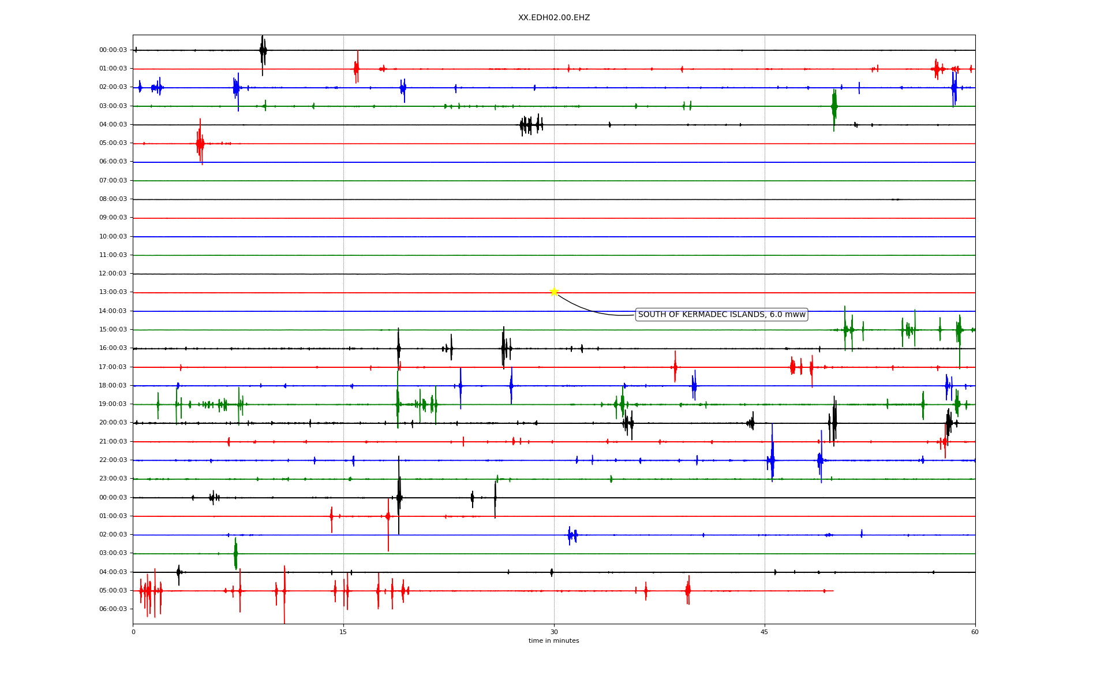Click the 19:00:03 green trace label
The width and height of the screenshot is (1108, 693).
click(x=113, y=404)
